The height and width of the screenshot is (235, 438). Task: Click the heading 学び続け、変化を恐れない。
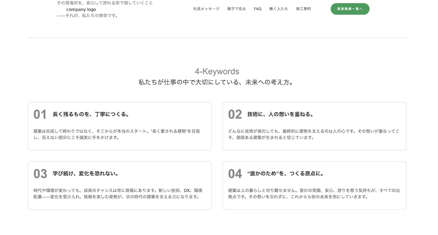pyautogui.click(x=86, y=174)
